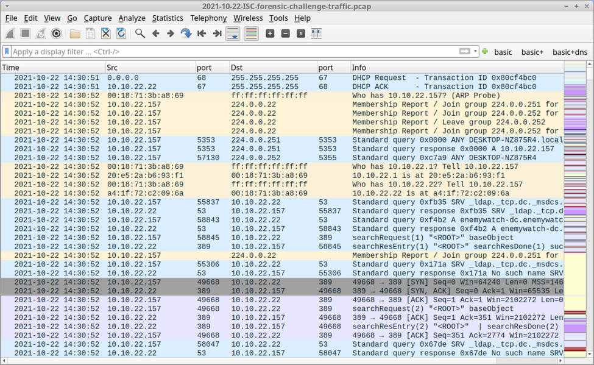Click the source port column header
The height and width of the screenshot is (365, 594).
(213, 68)
